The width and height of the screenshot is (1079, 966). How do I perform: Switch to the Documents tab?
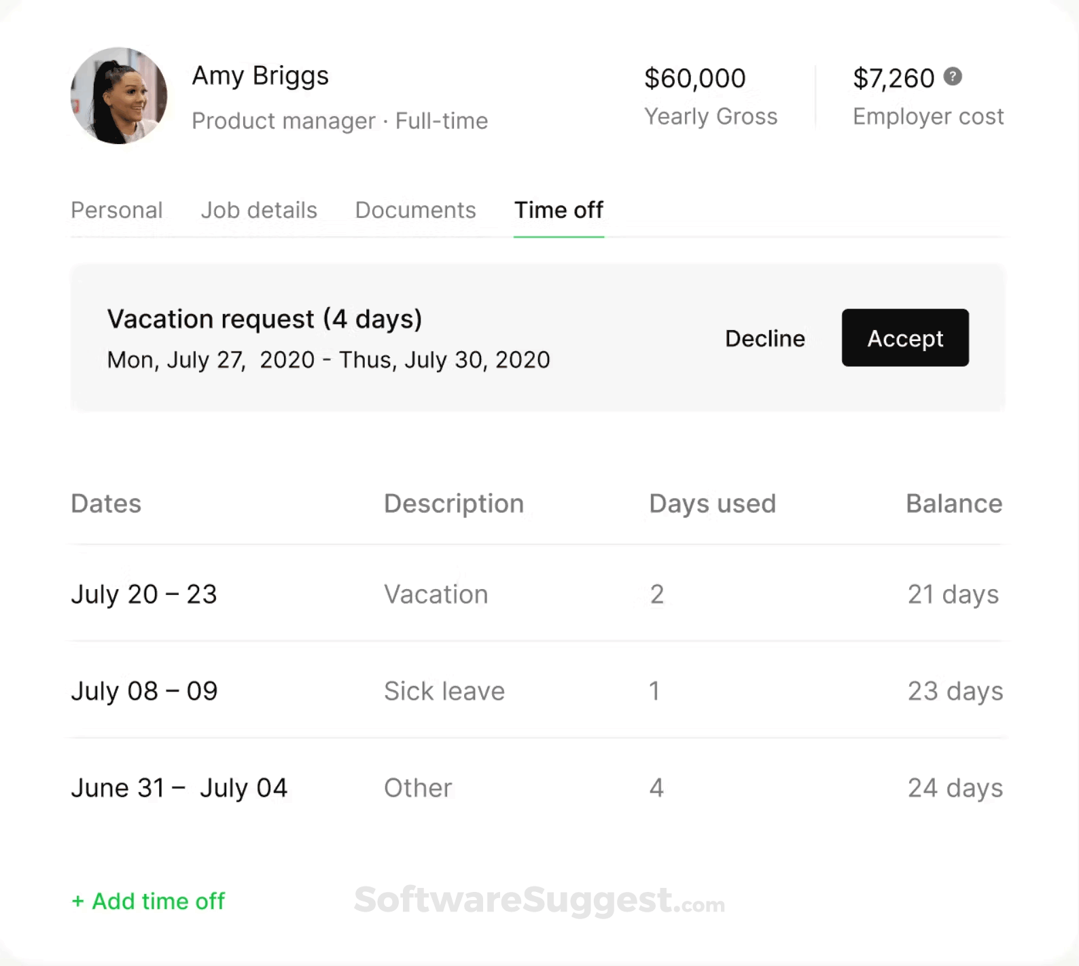[x=415, y=211]
